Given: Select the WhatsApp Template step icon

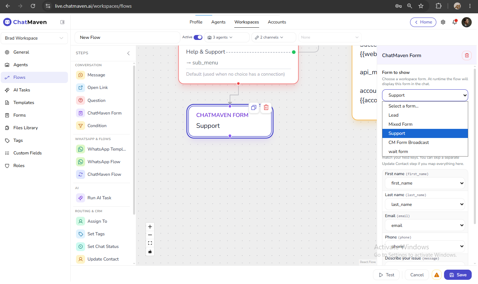Looking at the screenshot, I should (81, 149).
